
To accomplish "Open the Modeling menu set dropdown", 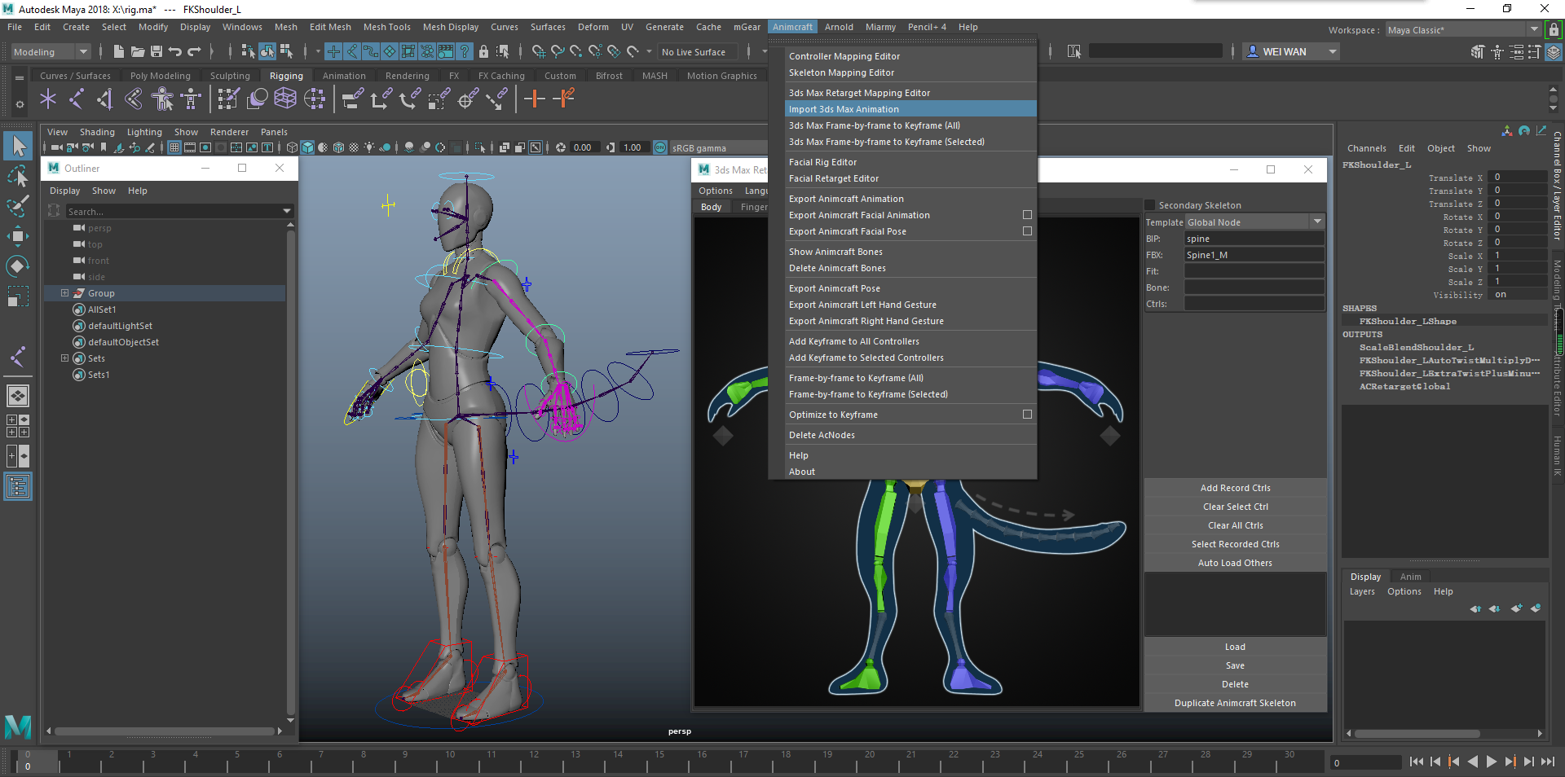I will 51,51.
